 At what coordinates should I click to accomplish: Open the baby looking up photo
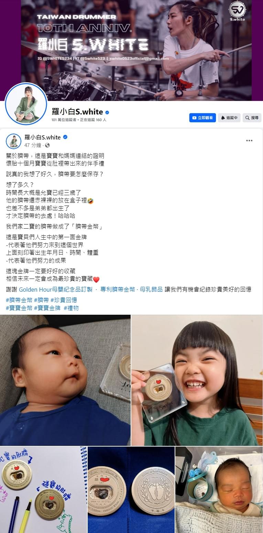coord(65,380)
